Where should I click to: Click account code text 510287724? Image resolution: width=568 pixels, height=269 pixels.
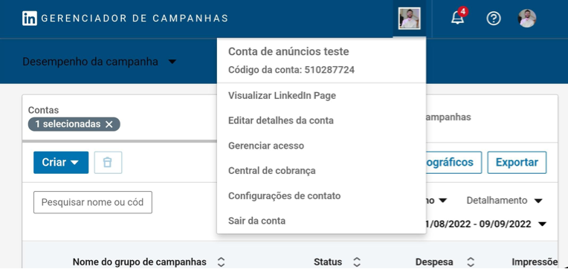[x=329, y=70]
